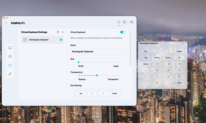Click the add device icon in top toolbar
The width and height of the screenshot is (206, 123).
(x=124, y=22)
